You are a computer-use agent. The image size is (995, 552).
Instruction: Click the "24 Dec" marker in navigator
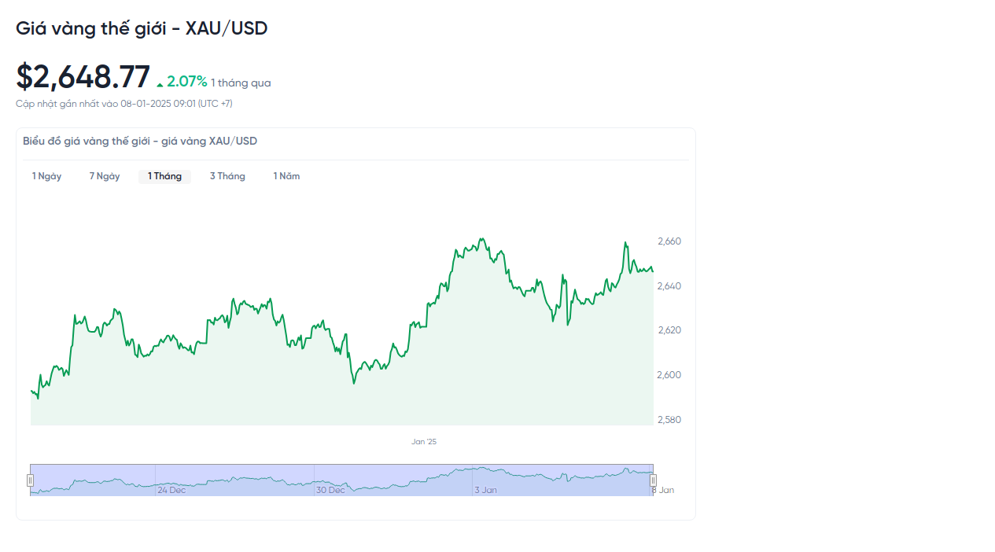click(x=171, y=490)
